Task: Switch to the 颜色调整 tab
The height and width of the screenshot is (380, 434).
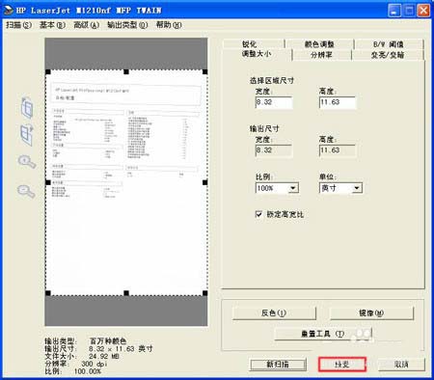Action: 319,44
